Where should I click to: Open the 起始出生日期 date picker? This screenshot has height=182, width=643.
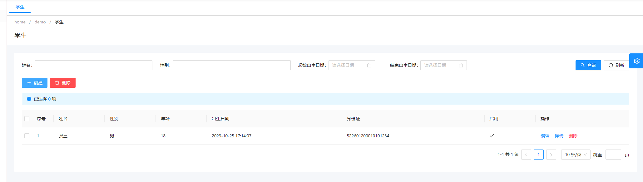click(352, 65)
